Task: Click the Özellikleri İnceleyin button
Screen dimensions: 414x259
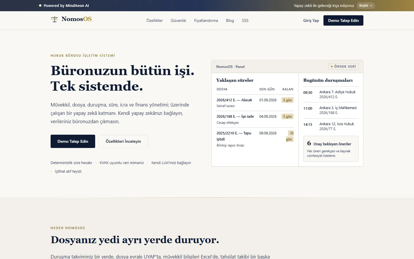Action: pyautogui.click(x=123, y=141)
